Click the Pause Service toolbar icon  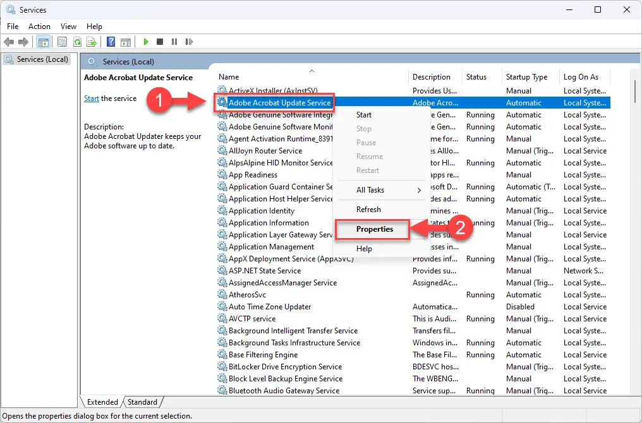(x=174, y=42)
